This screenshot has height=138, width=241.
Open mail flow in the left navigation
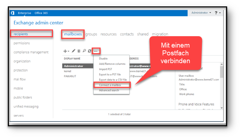pos(20,79)
